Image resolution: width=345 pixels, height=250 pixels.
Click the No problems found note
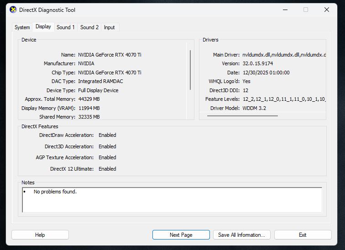(x=55, y=192)
